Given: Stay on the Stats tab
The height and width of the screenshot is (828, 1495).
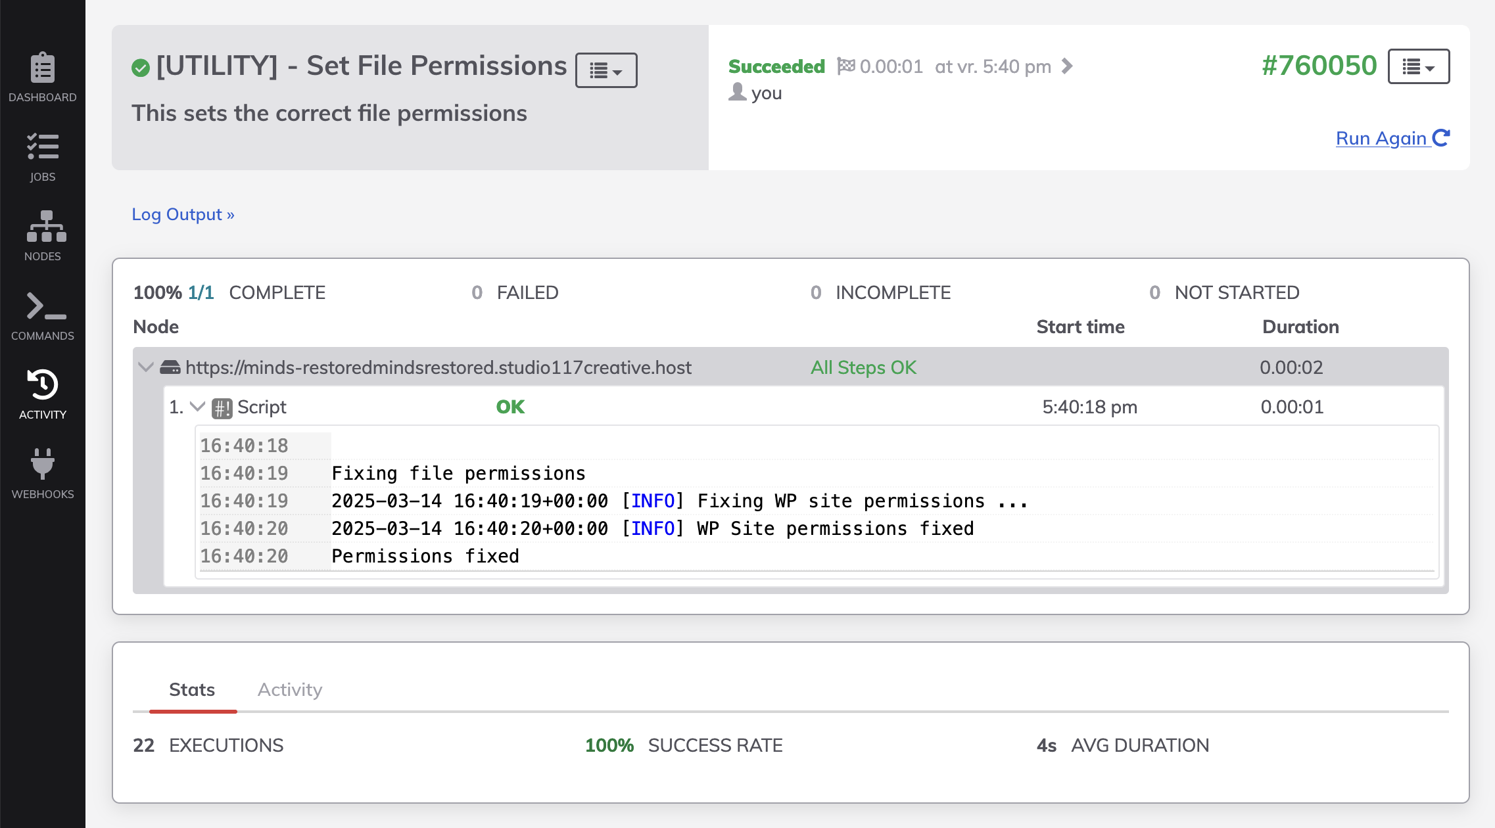Looking at the screenshot, I should point(193,689).
